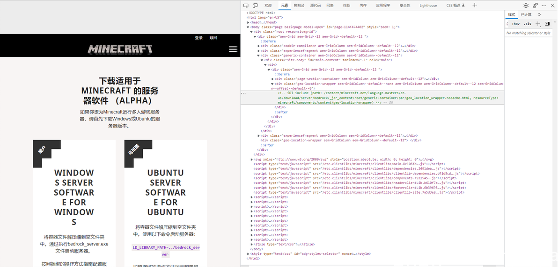Select the 已计算 sidebar tab

(526, 14)
